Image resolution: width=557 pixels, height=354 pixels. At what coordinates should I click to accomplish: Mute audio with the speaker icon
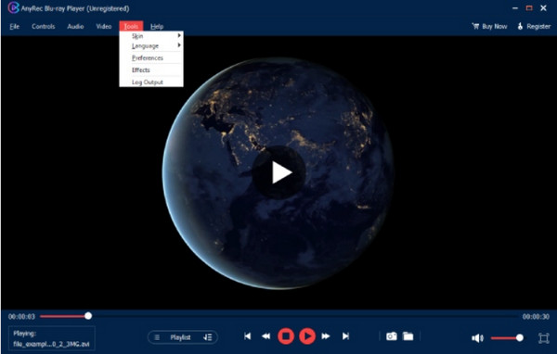[477, 338]
